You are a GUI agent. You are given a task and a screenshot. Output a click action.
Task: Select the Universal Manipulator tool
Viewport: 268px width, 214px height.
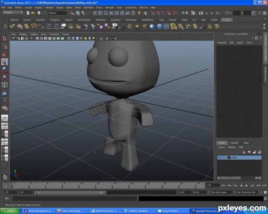point(4,85)
